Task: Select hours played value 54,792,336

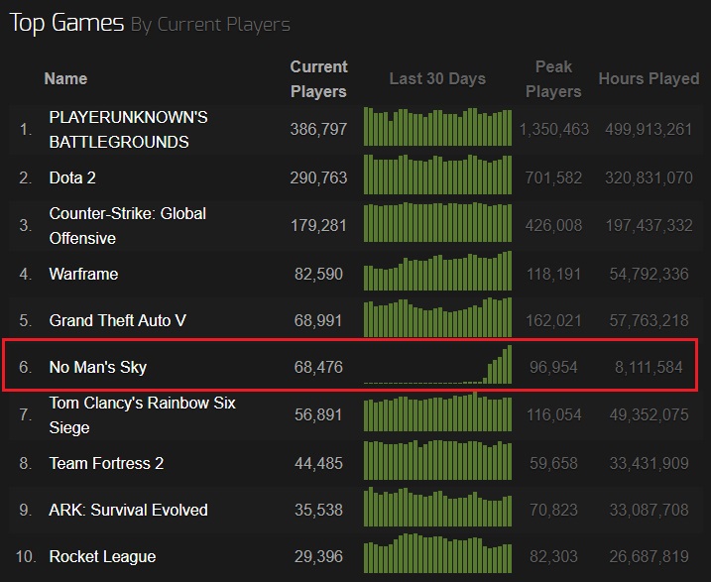Action: (649, 274)
